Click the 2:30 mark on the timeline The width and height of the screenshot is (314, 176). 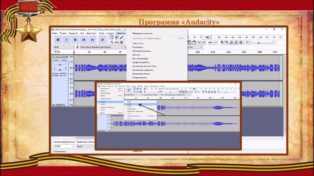(x=229, y=52)
